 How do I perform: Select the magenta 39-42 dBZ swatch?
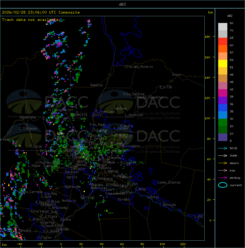tap(223, 93)
